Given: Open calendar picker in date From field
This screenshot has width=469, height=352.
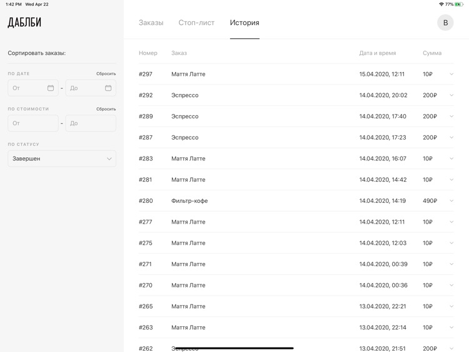Looking at the screenshot, I should pos(51,88).
